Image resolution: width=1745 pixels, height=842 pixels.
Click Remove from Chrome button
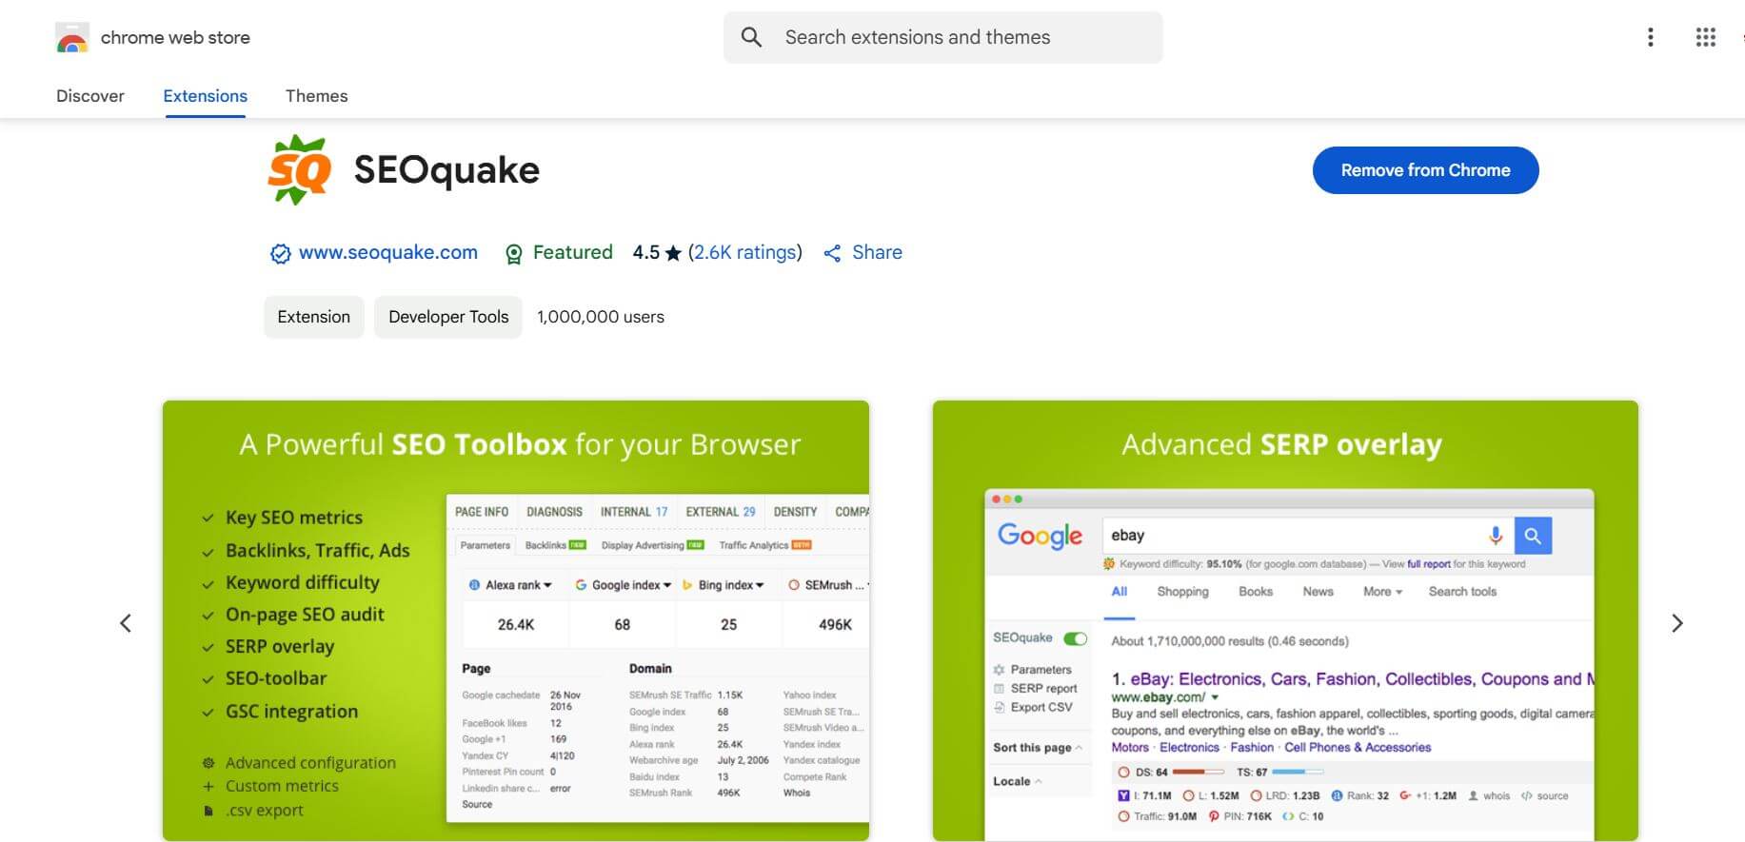click(x=1425, y=170)
